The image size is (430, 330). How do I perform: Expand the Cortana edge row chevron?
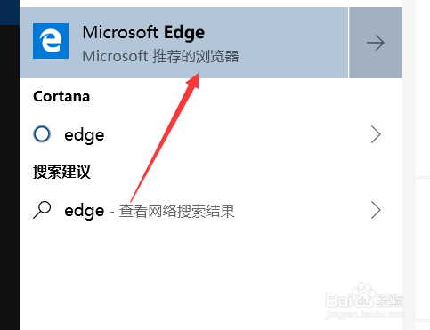376,134
